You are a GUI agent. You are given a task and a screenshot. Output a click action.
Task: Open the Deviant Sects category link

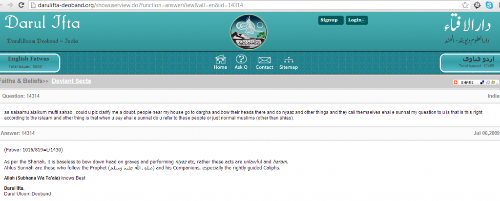[71, 81]
